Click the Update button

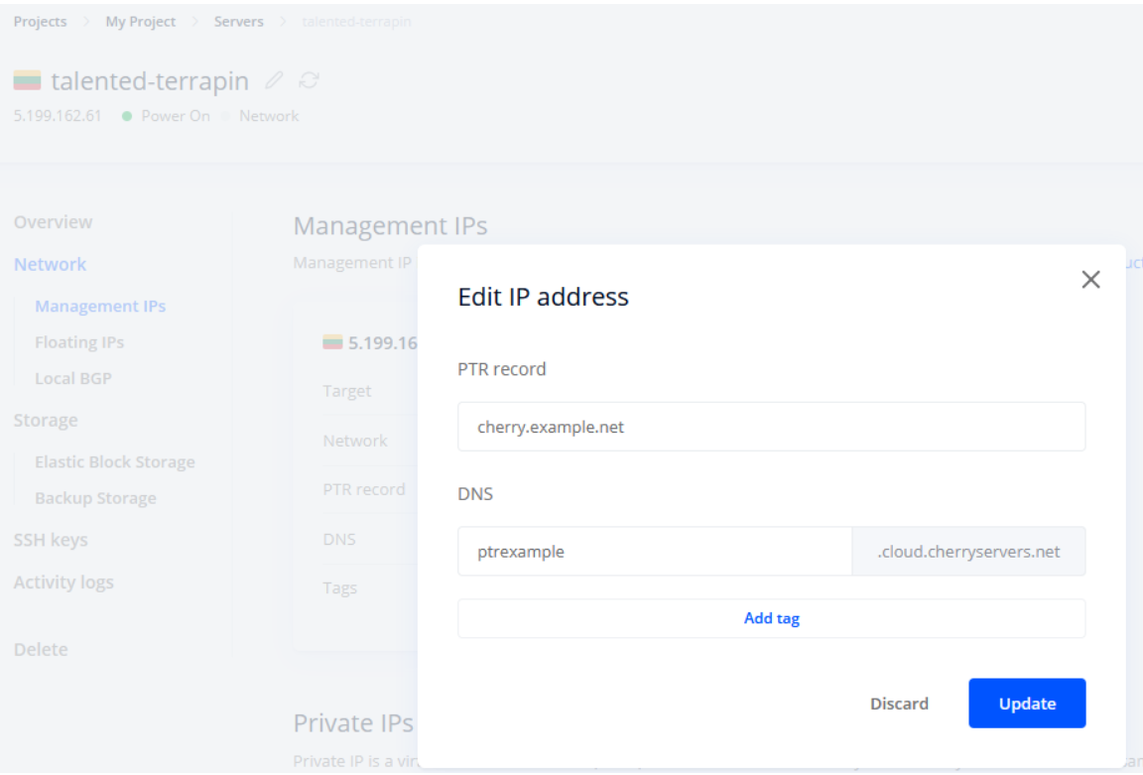click(1027, 704)
